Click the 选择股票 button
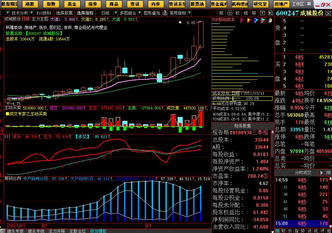The width and height of the screenshot is (332, 233). [64, 13]
